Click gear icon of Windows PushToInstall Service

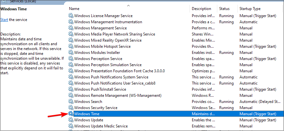tap(71, 89)
